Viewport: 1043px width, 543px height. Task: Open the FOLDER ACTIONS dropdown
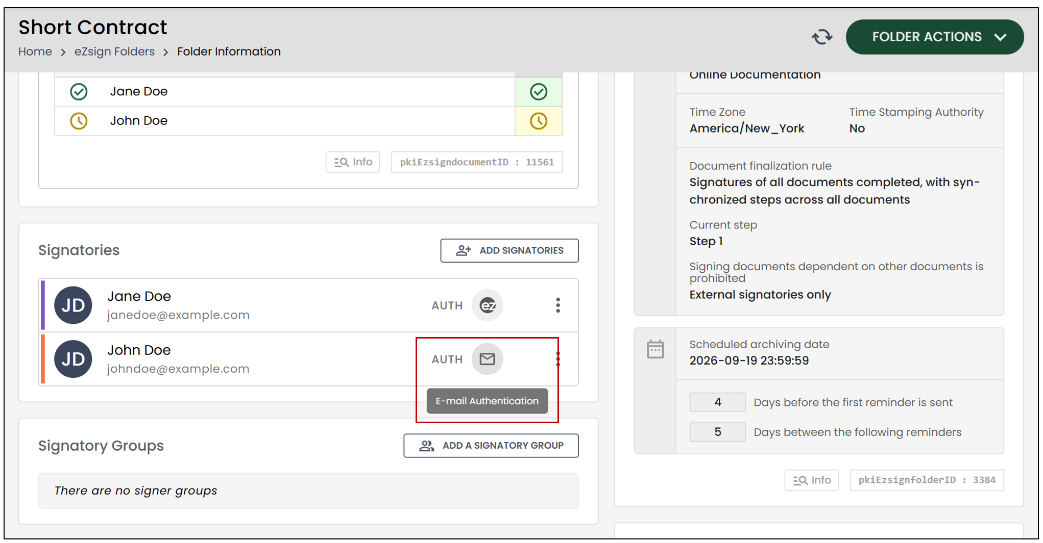[934, 37]
